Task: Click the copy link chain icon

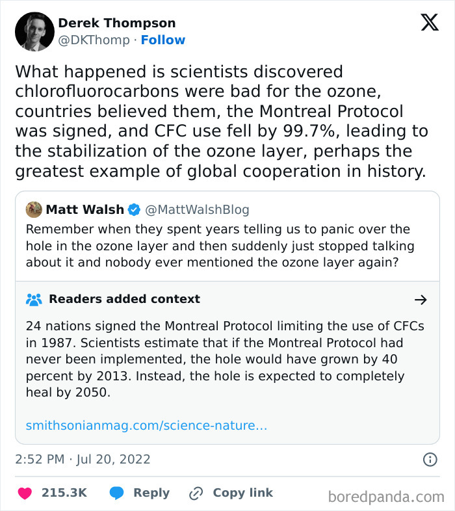Action: coord(196,493)
